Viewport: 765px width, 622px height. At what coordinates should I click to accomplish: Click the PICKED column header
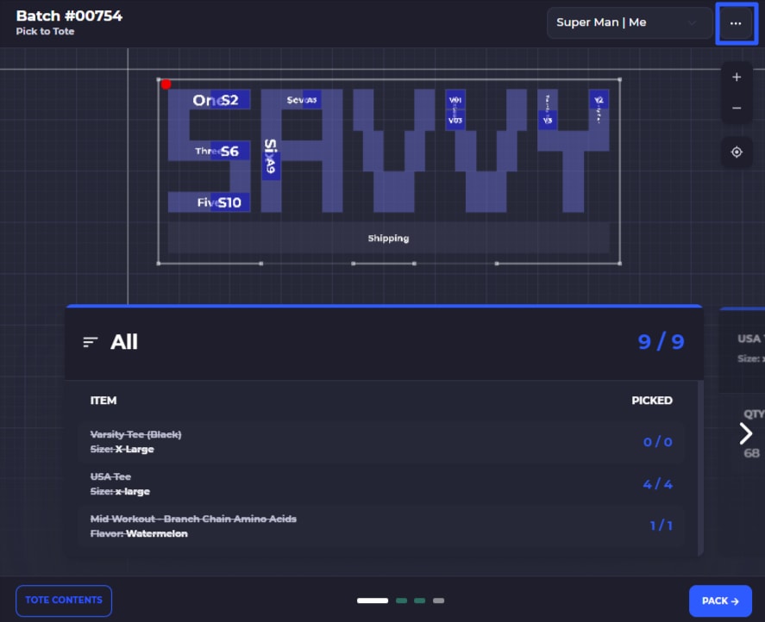(x=652, y=401)
